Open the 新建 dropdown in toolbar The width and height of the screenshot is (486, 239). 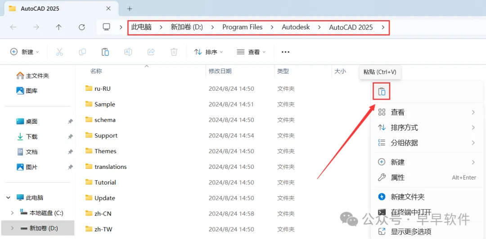(25, 52)
